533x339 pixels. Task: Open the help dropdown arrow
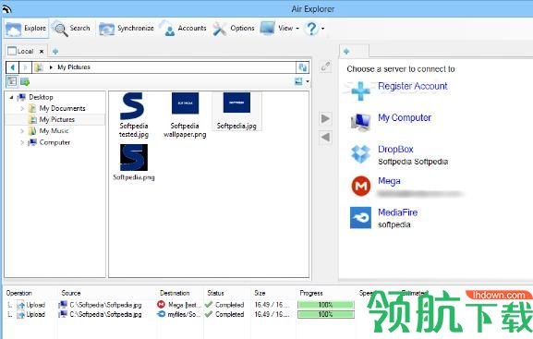click(322, 29)
